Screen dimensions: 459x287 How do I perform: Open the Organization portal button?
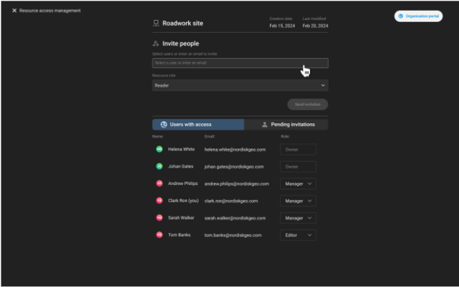[418, 16]
